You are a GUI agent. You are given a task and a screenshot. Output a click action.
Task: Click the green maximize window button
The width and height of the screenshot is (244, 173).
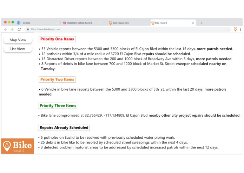point(13,22)
